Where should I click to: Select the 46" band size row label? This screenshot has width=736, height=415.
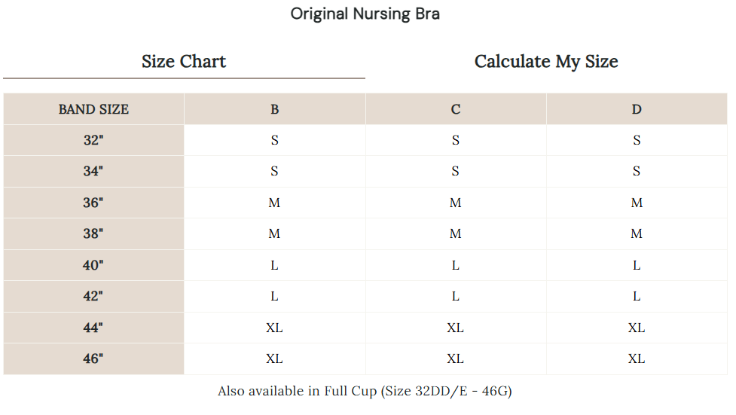tap(93, 359)
